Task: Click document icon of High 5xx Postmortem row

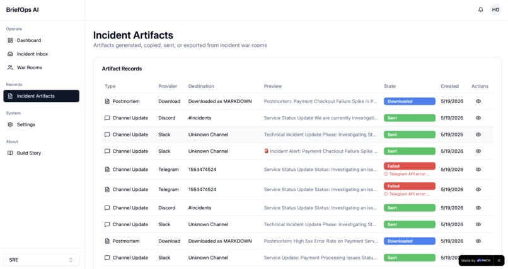Action: (x=107, y=241)
